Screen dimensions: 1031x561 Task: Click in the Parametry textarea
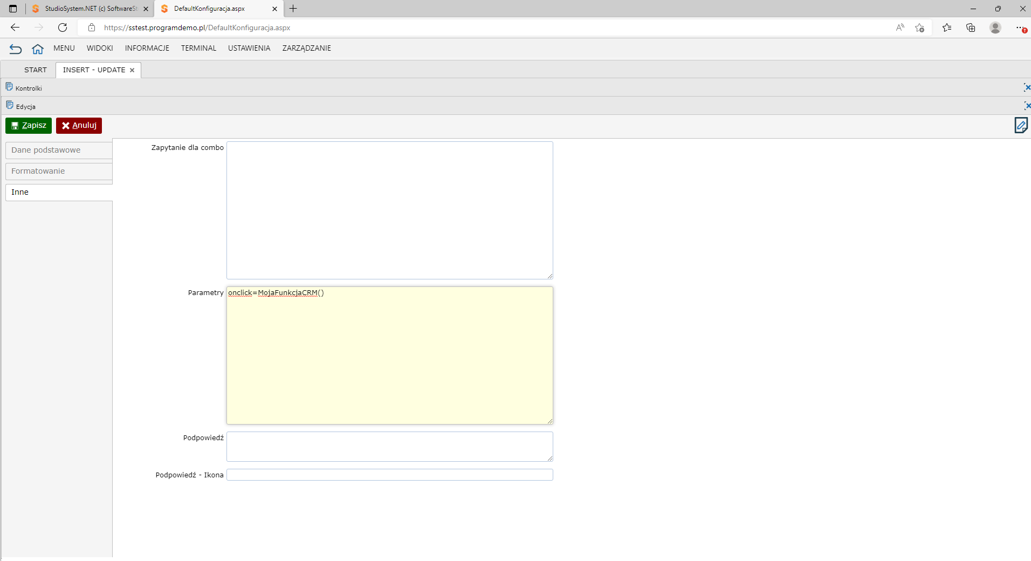[x=390, y=355]
